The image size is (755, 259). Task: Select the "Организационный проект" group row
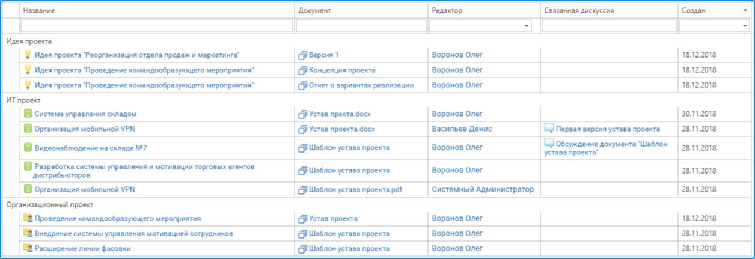click(377, 204)
